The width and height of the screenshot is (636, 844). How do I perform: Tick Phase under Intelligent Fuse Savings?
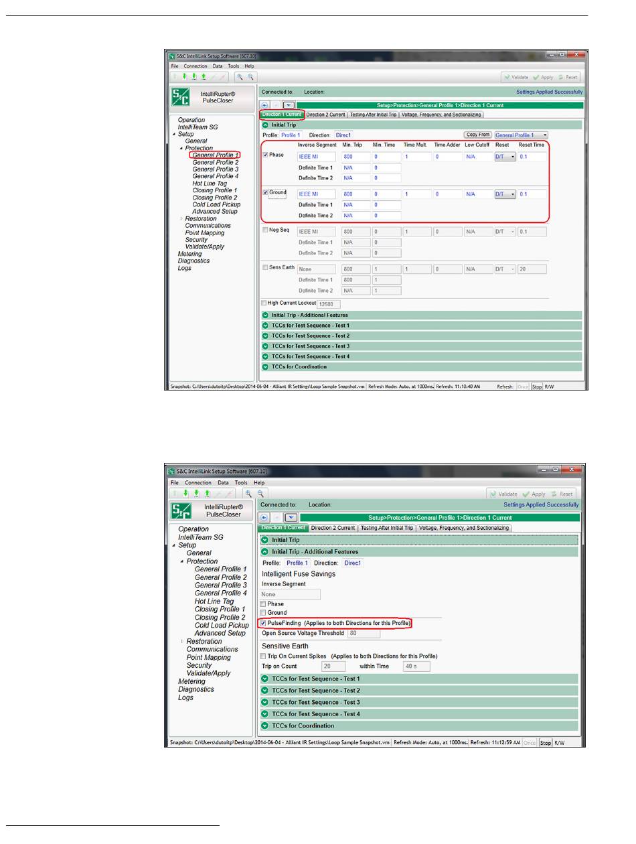click(264, 604)
